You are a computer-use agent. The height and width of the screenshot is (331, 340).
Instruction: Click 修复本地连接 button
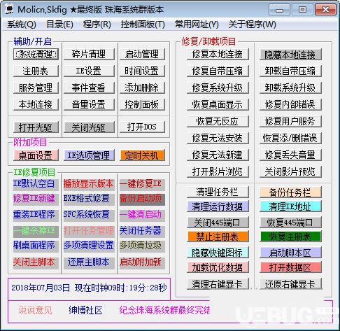click(218, 54)
